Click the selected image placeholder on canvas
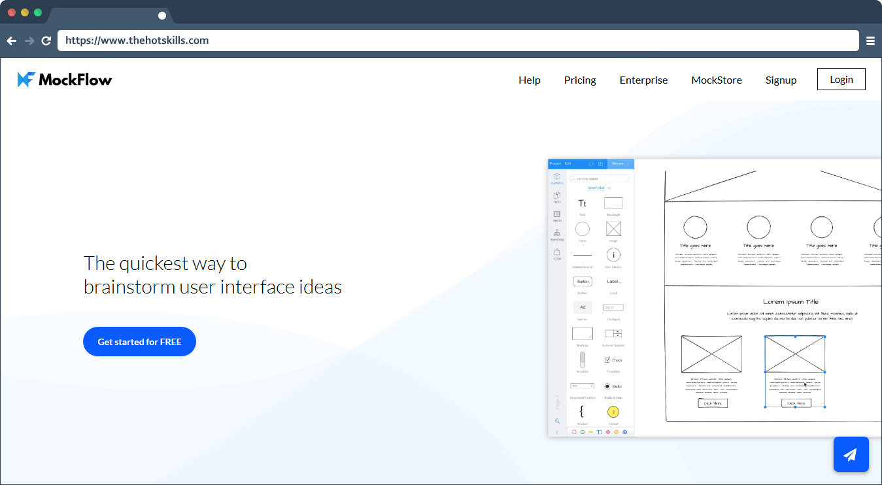The width and height of the screenshot is (882, 485). [x=795, y=354]
